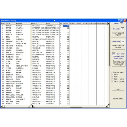This screenshot has width=127, height=127.
Task: Click the PODAR function cell
Action: click(x=39, y=68)
